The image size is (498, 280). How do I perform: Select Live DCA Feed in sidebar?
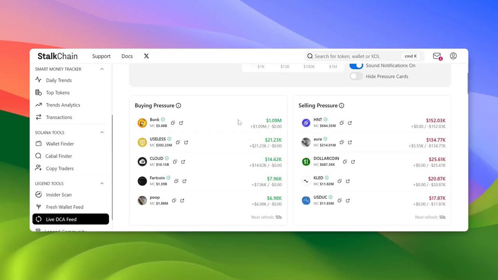click(71, 219)
